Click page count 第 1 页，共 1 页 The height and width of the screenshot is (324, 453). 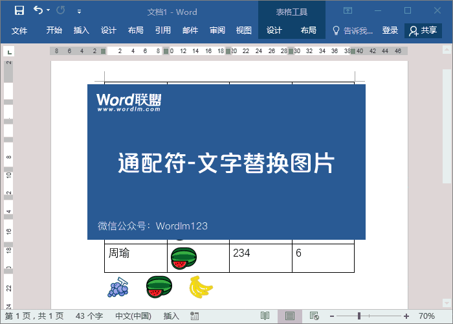(x=34, y=316)
